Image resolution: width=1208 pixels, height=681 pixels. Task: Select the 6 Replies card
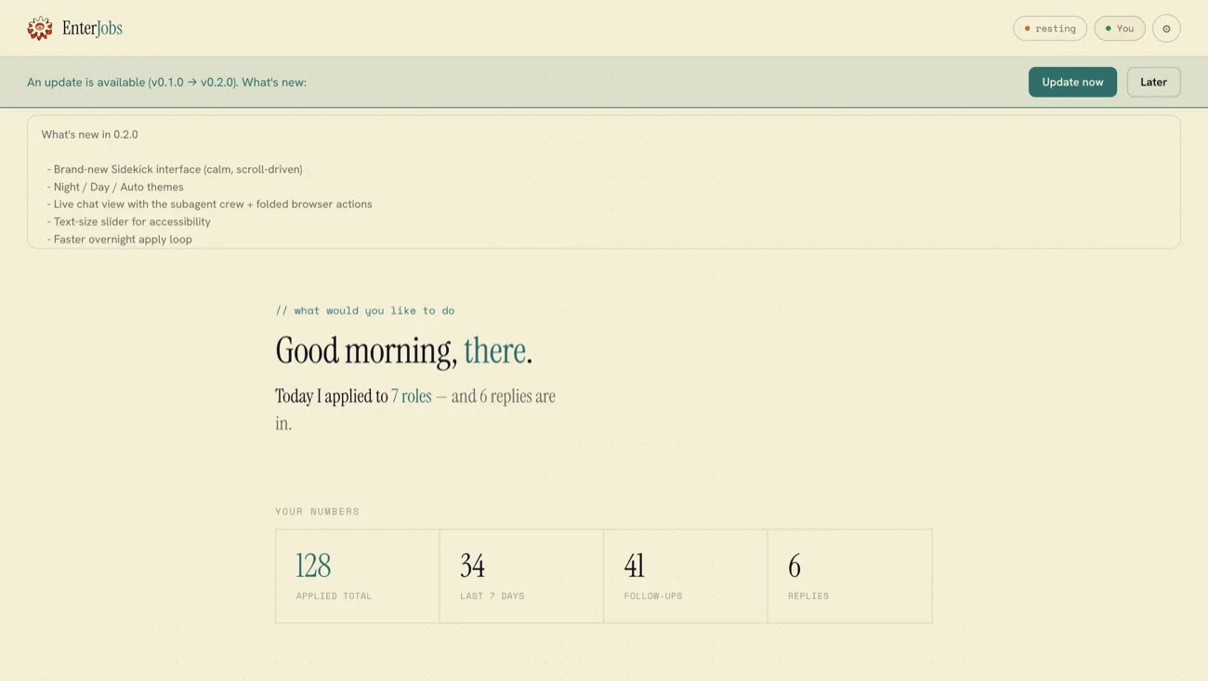[x=849, y=576]
